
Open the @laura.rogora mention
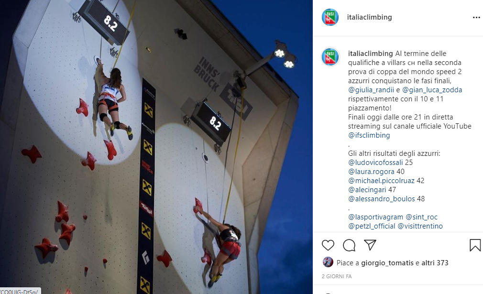[x=371, y=172]
